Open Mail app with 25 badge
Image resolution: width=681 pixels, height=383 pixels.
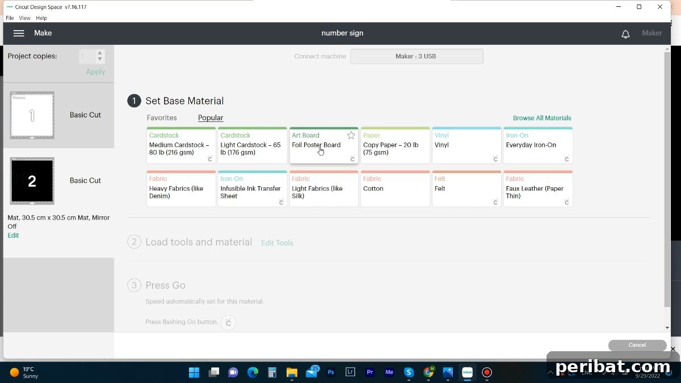312,372
